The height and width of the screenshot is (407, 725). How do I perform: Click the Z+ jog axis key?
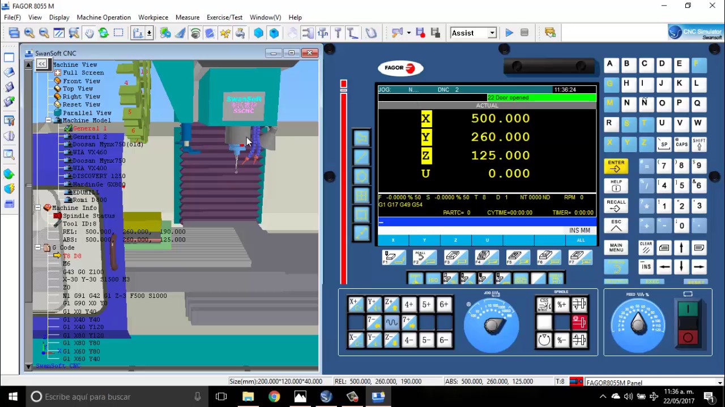(x=391, y=304)
